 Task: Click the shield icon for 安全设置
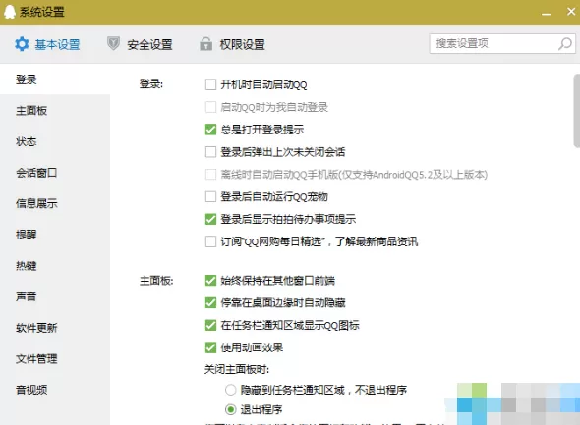[x=113, y=43]
